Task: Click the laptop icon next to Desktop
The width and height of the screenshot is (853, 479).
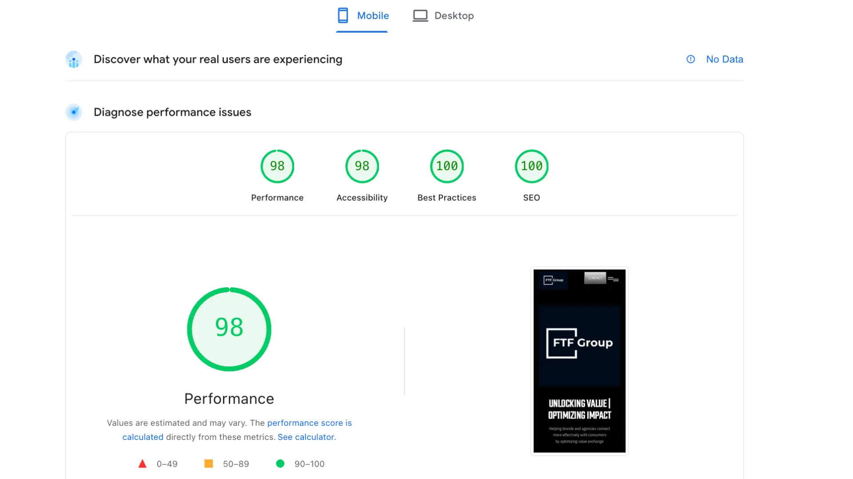Action: (x=420, y=15)
